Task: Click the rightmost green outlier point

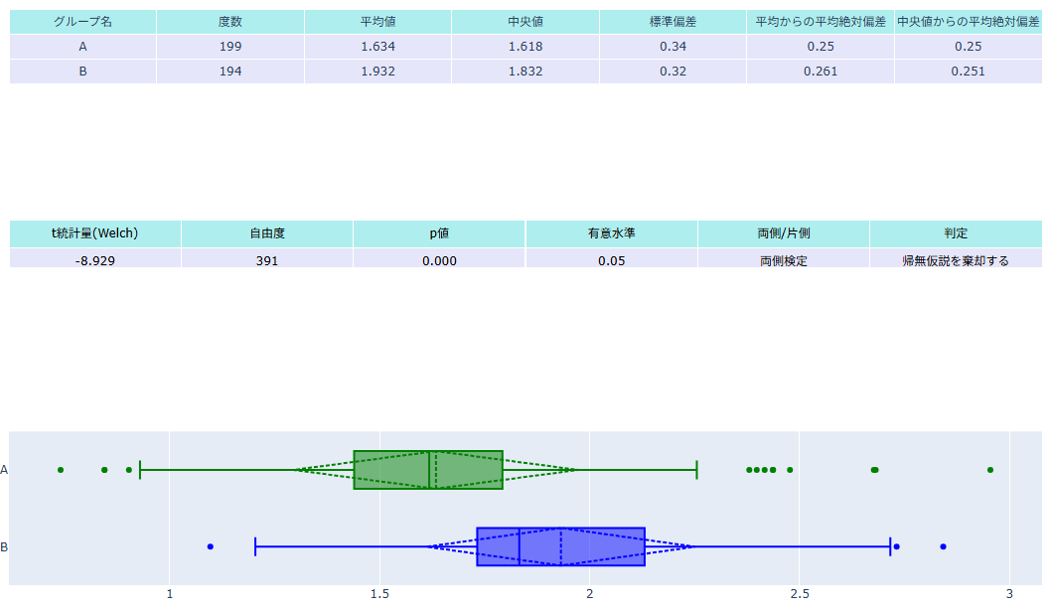Action: pos(990,470)
